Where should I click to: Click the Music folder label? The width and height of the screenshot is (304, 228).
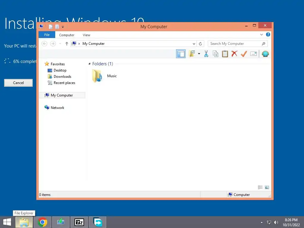pyautogui.click(x=112, y=76)
